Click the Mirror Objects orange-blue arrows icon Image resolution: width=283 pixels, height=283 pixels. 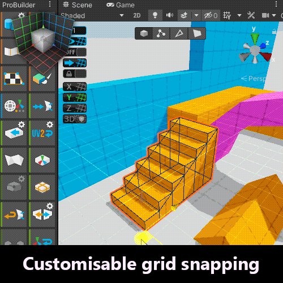coord(42,215)
